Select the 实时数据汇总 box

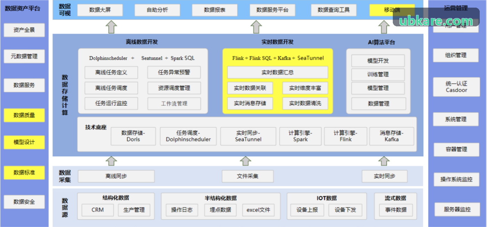278,72
